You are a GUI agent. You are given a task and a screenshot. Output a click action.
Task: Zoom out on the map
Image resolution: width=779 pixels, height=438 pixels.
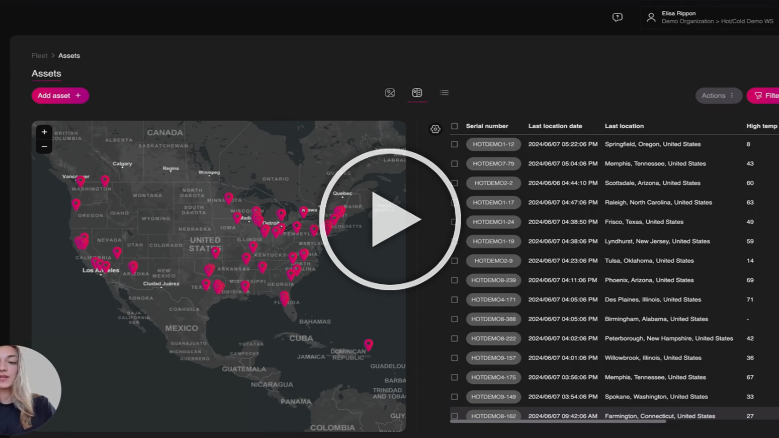coord(44,146)
